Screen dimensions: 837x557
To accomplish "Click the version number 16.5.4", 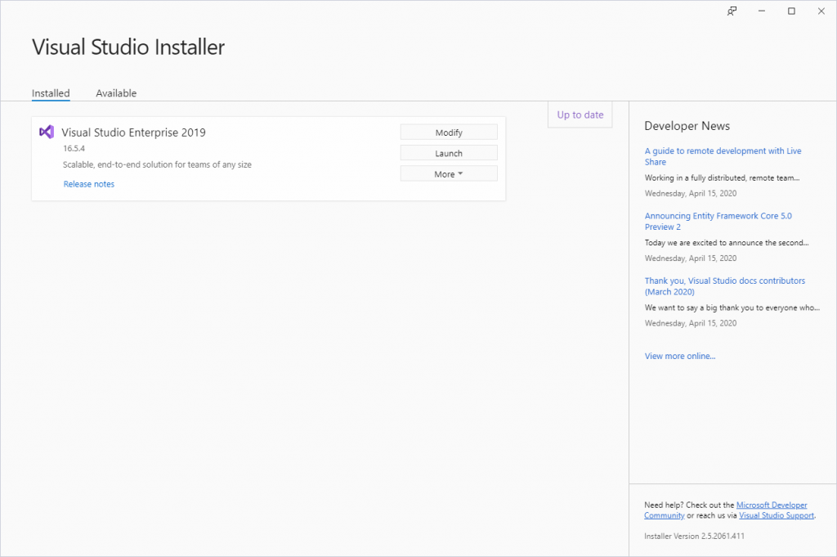I will 74,149.
